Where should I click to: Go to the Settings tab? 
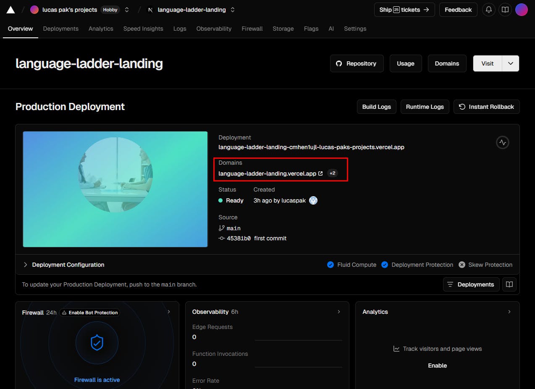[355, 29]
